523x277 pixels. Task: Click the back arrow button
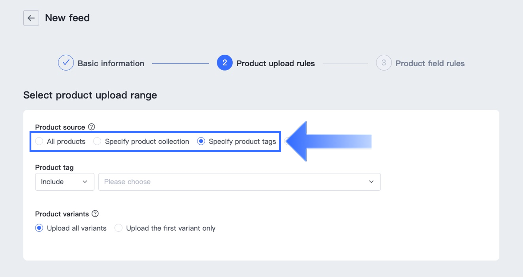tap(31, 18)
